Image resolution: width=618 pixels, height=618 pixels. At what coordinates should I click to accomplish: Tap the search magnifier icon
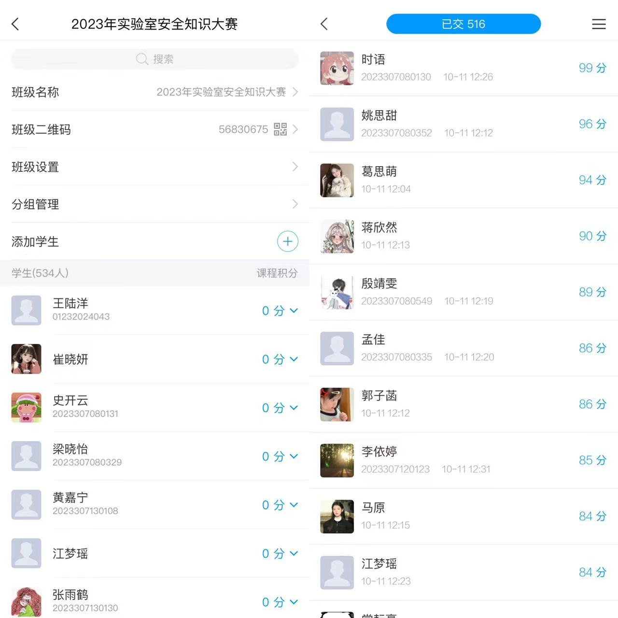pyautogui.click(x=142, y=59)
